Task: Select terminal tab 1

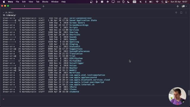Action: point(26,6)
